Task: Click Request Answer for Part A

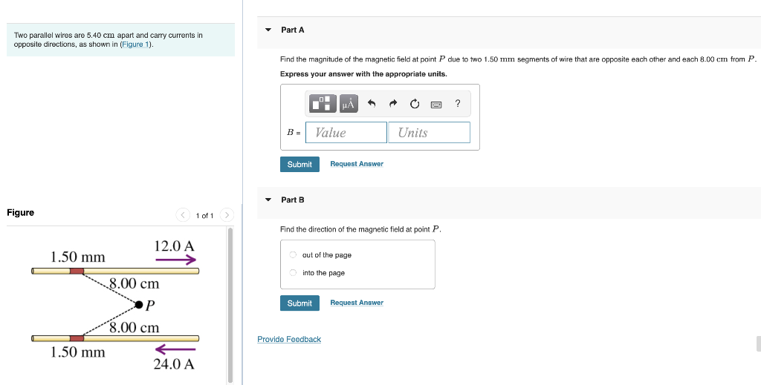Action: click(357, 164)
